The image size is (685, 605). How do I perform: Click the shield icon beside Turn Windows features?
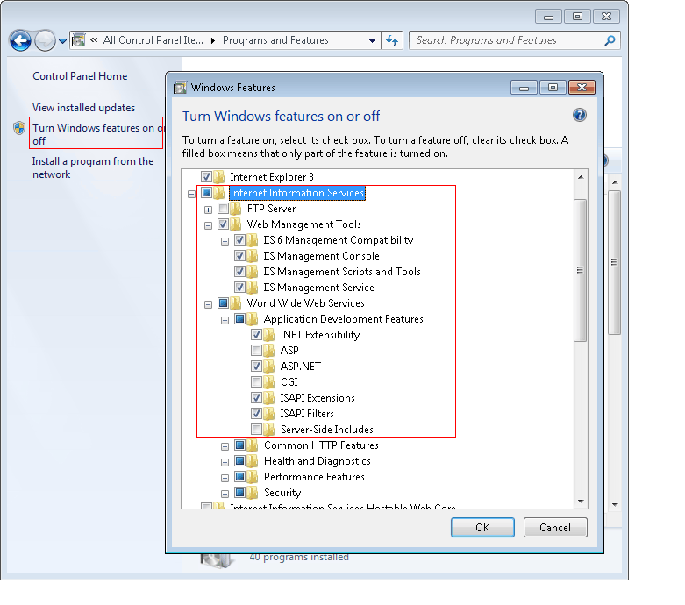(x=18, y=128)
